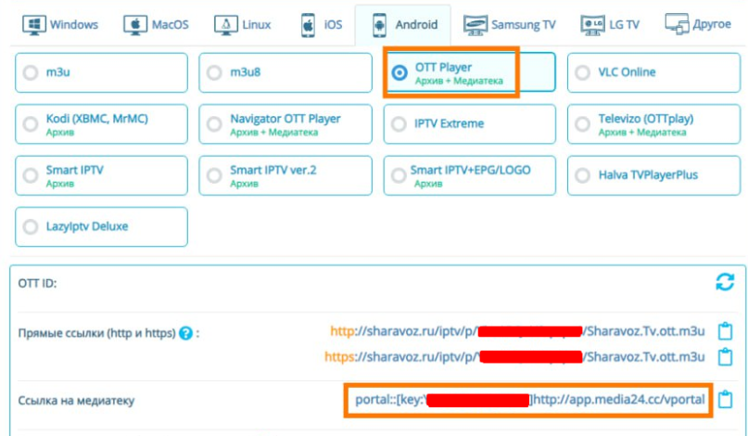
Task: Copy the http direct link clipboard icon
Action: (725, 330)
